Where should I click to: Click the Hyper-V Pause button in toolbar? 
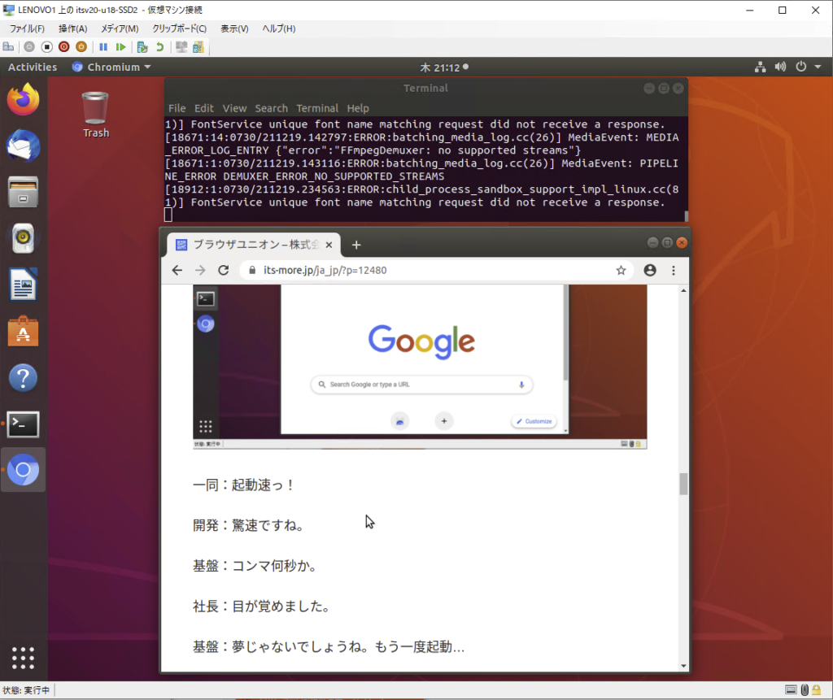click(103, 47)
